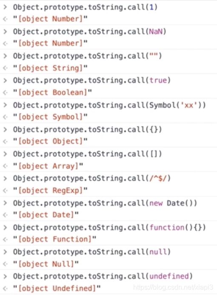Click the output arrow before "[object String]"
The height and width of the screenshot is (295, 217).
pyautogui.click(x=5, y=68)
